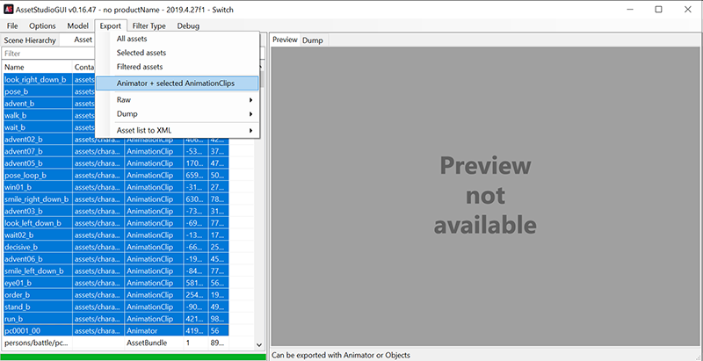Choose All assets from Export menu

click(132, 40)
